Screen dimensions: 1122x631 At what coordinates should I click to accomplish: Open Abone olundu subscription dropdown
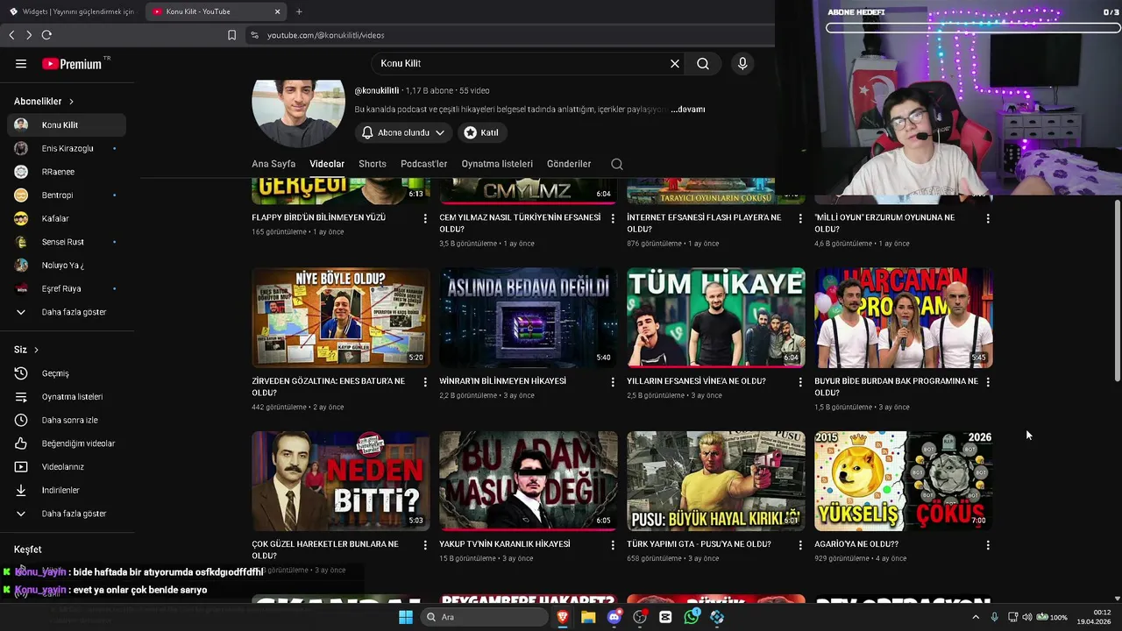(x=403, y=132)
